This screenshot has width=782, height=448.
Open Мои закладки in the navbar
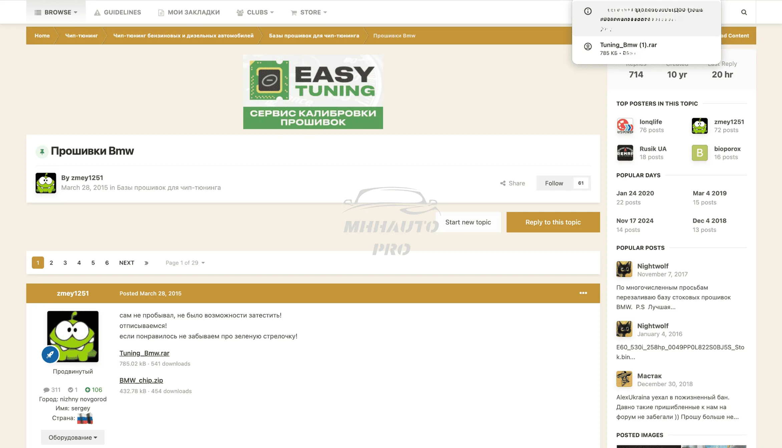(x=189, y=12)
